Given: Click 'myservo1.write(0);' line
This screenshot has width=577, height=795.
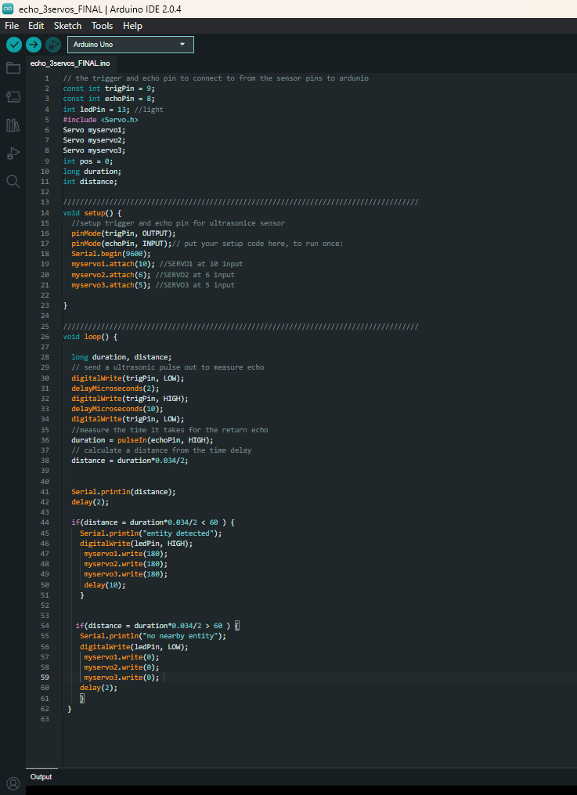Looking at the screenshot, I should point(121,657).
